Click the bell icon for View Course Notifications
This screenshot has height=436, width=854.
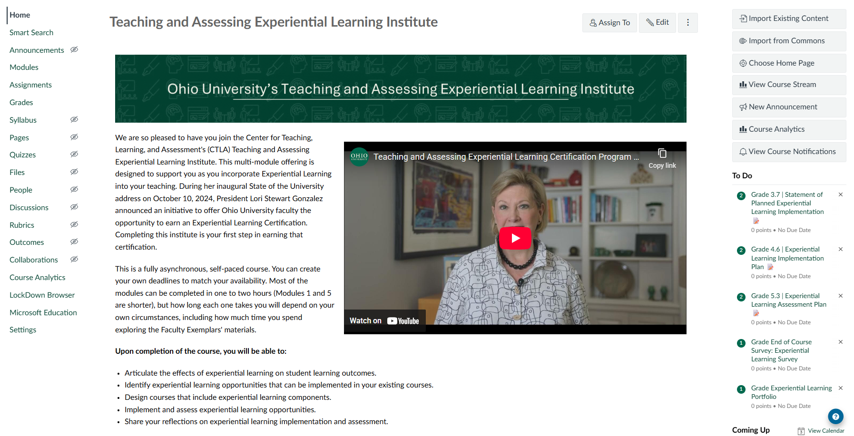[x=742, y=152]
